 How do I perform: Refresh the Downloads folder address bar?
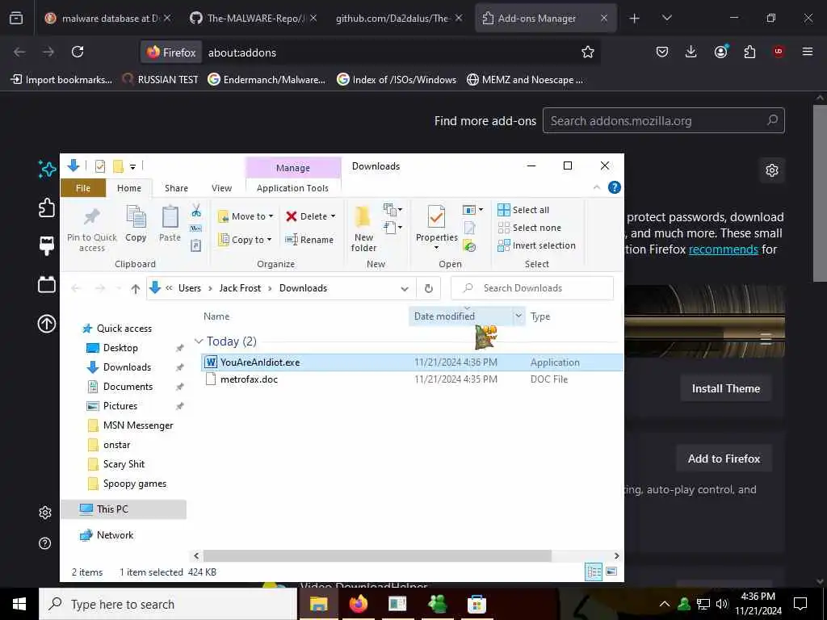[x=428, y=288]
